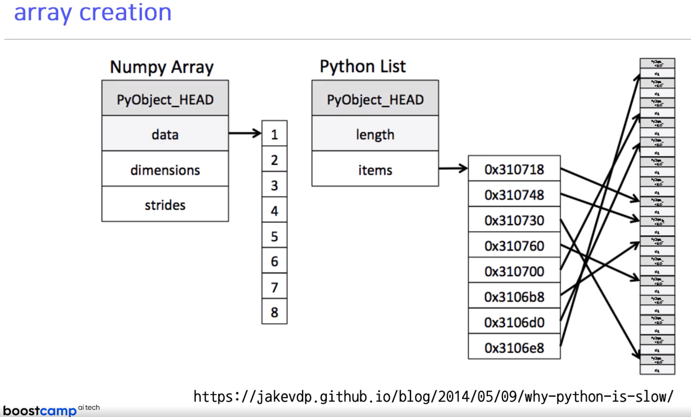Click the topmost block of the memory column
Image resolution: width=691 pixels, height=417 pixels.
coord(657,63)
